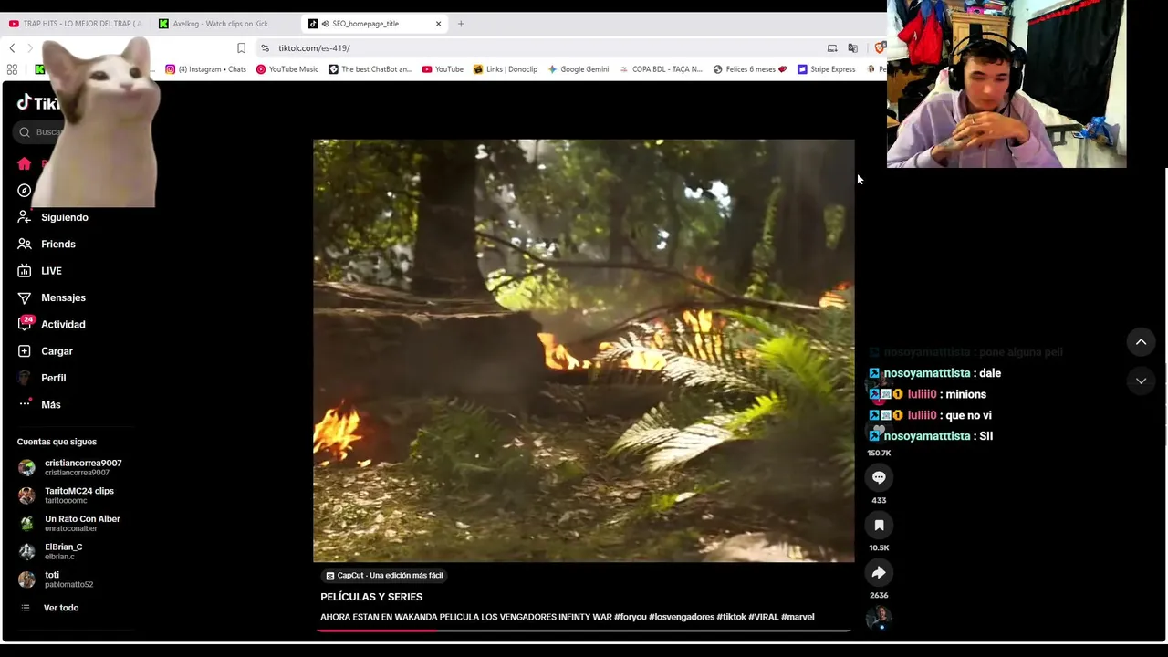Screen dimensions: 1168x657
Task: Switch to the TRAP HITS YouTube tab
Action: [75, 24]
